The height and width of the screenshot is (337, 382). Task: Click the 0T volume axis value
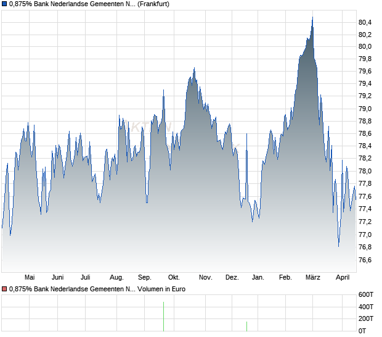[x=362, y=331]
